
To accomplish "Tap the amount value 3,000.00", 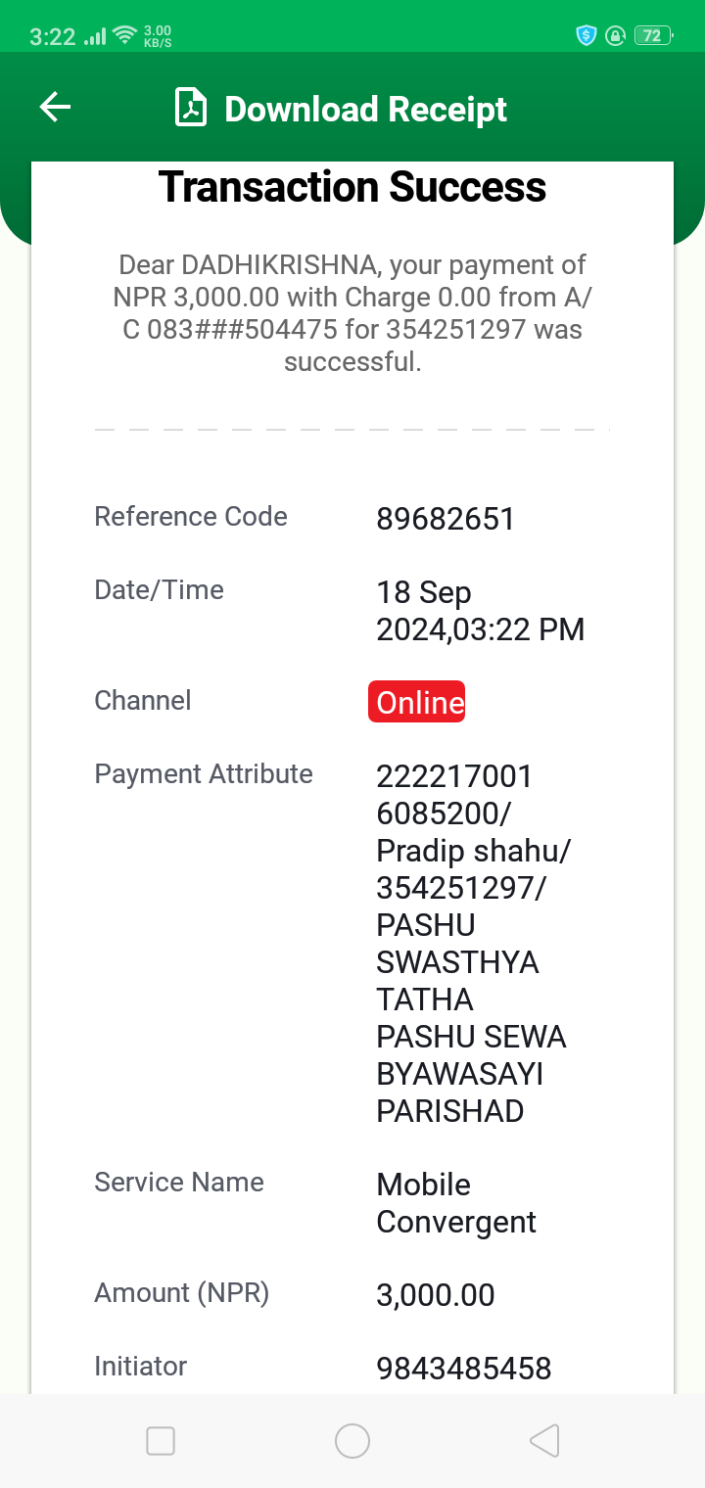I will (436, 1295).
